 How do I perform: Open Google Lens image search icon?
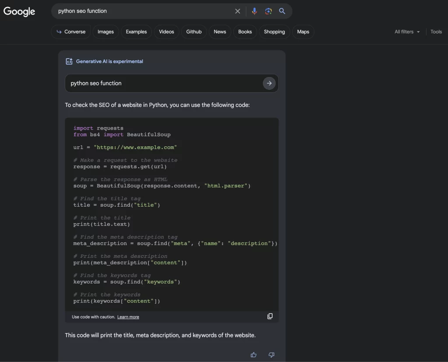point(268,11)
